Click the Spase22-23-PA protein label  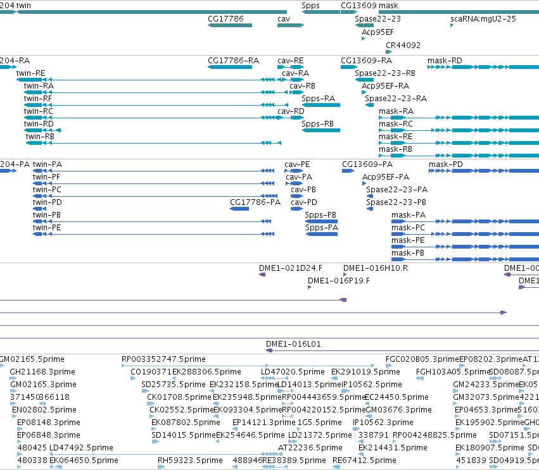(x=396, y=190)
